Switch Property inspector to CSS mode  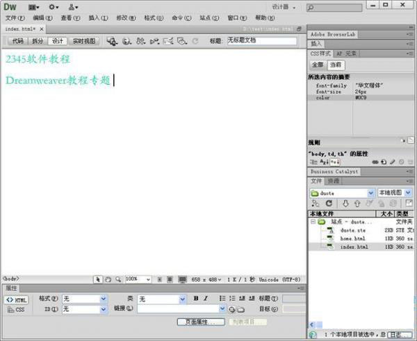pos(16,310)
